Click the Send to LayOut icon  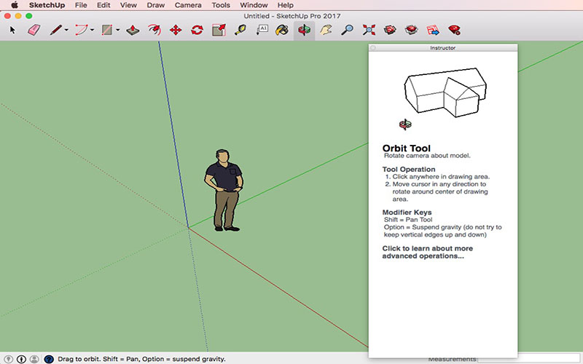433,30
